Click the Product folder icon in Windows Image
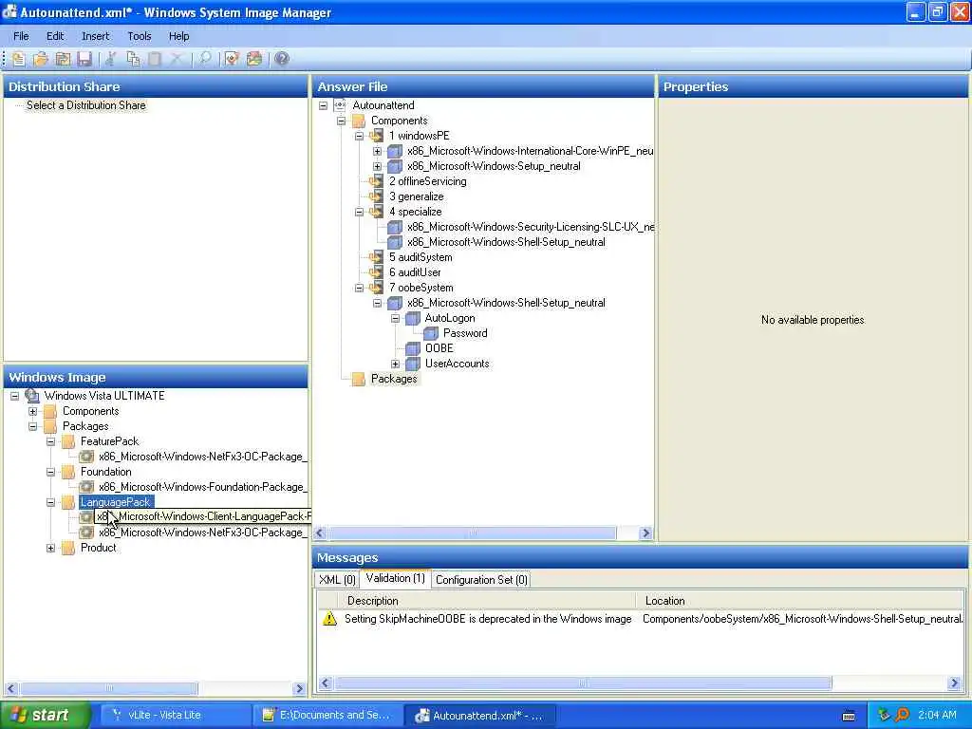972x729 pixels. (x=68, y=548)
